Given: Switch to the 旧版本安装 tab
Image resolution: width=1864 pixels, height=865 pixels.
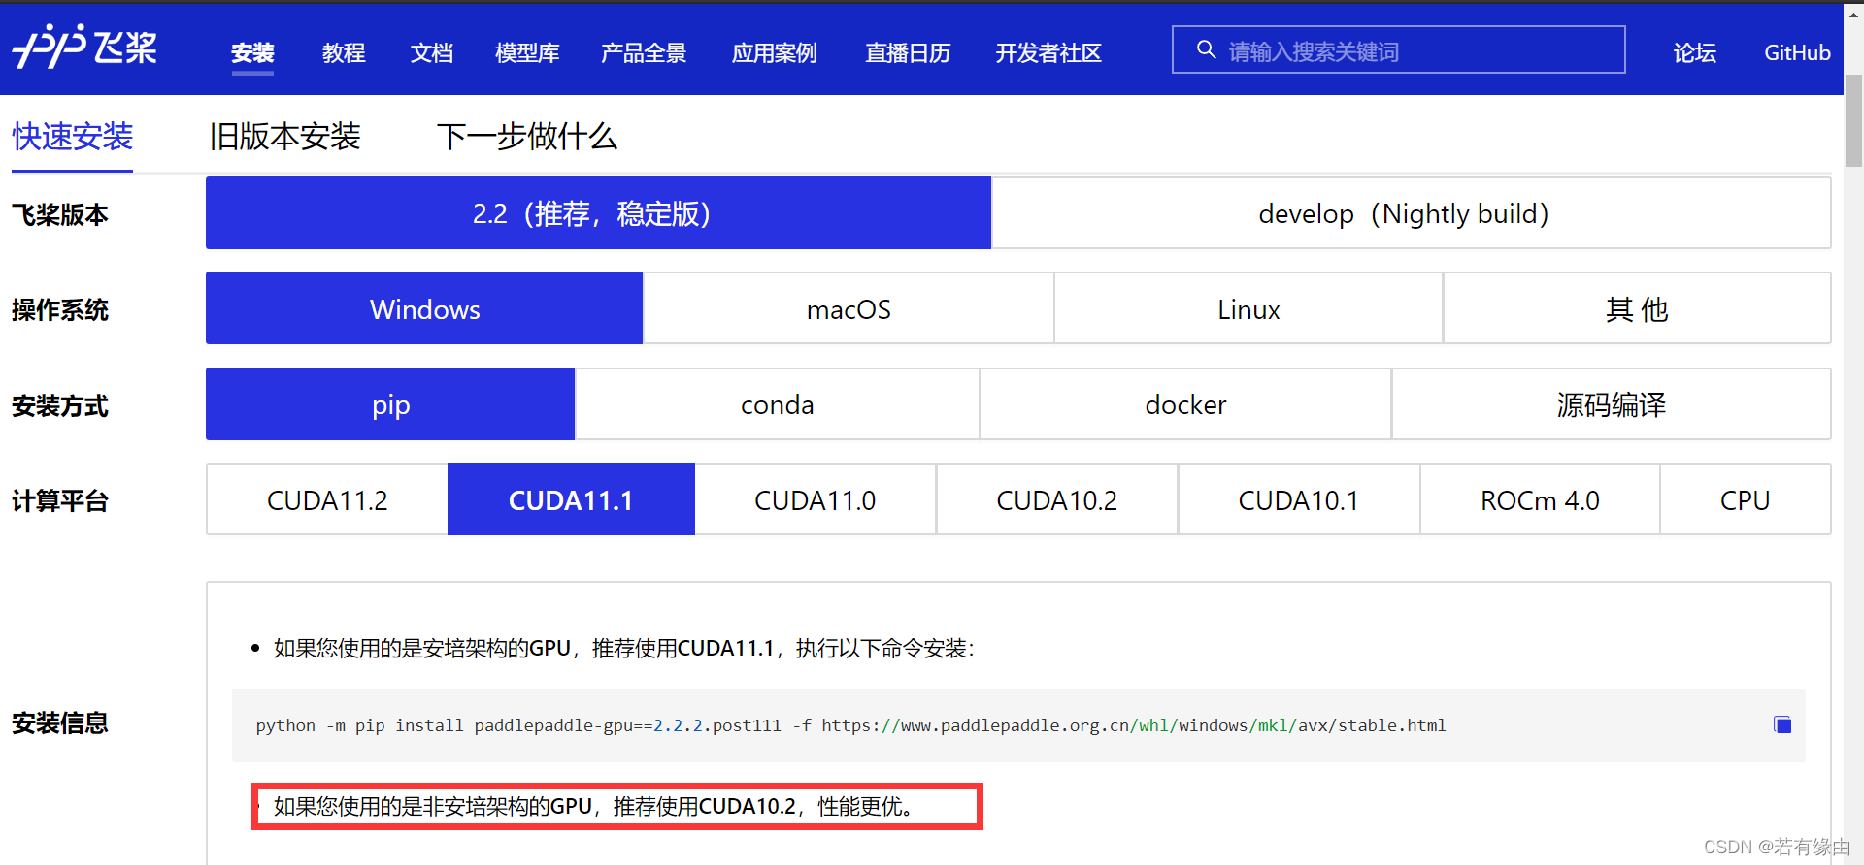Looking at the screenshot, I should [285, 137].
